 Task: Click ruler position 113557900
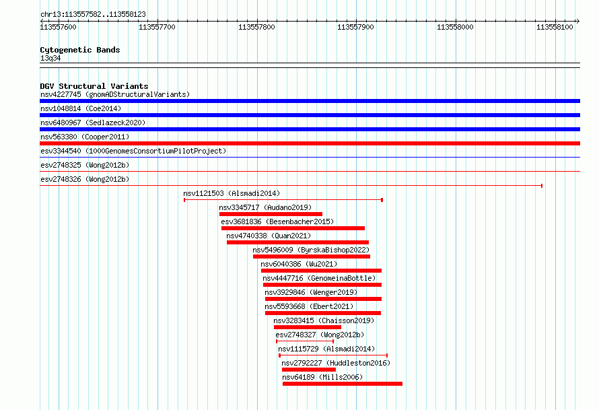coord(355,27)
